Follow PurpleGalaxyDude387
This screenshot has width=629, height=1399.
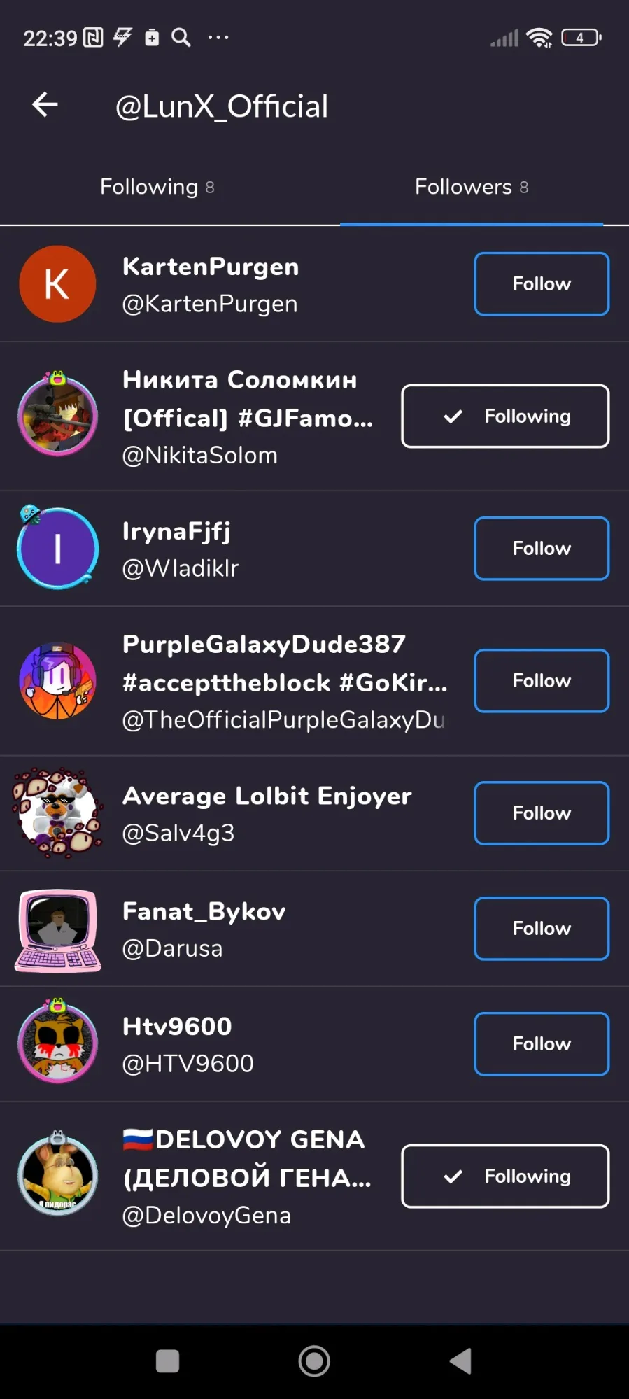pyautogui.click(x=542, y=681)
